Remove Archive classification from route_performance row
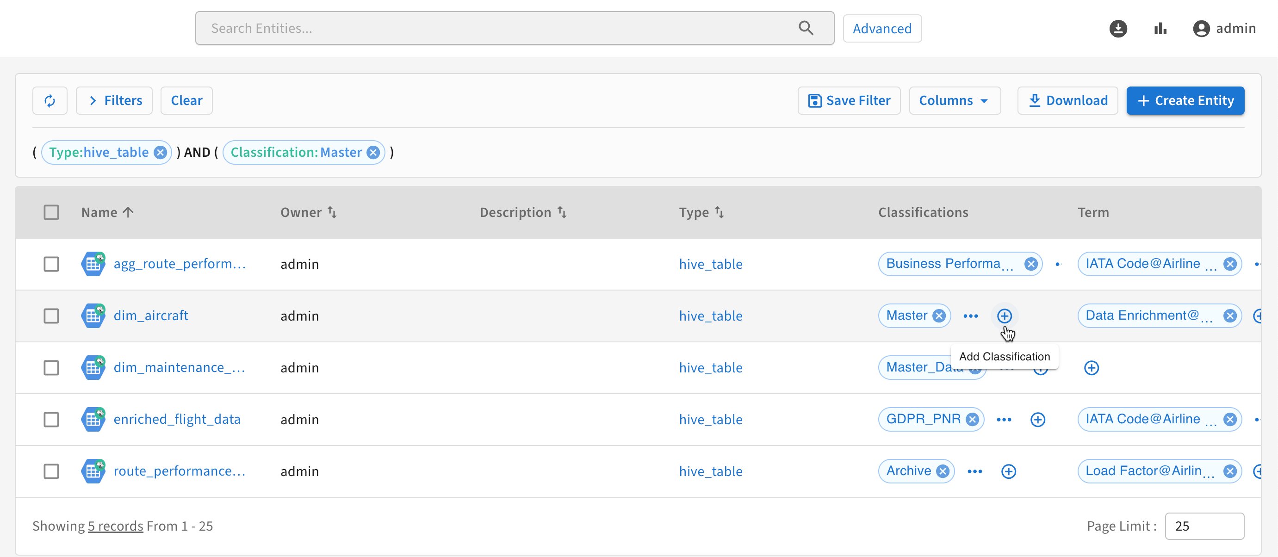The height and width of the screenshot is (557, 1278). tap(943, 471)
